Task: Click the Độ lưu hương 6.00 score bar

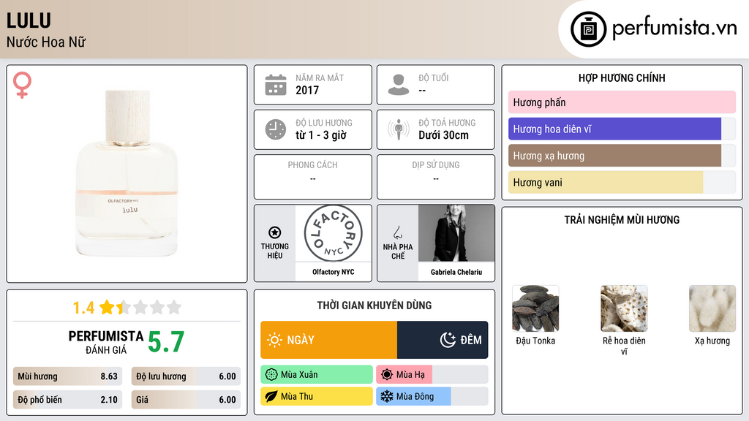Action: [x=186, y=376]
